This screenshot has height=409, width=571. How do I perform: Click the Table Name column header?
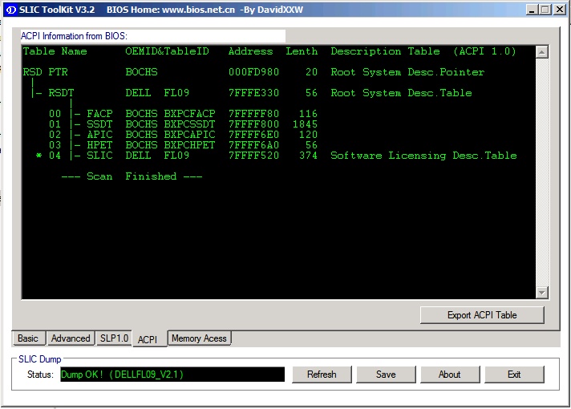[55, 51]
